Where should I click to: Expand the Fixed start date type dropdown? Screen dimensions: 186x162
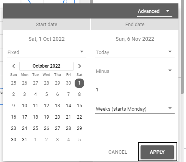point(47,52)
